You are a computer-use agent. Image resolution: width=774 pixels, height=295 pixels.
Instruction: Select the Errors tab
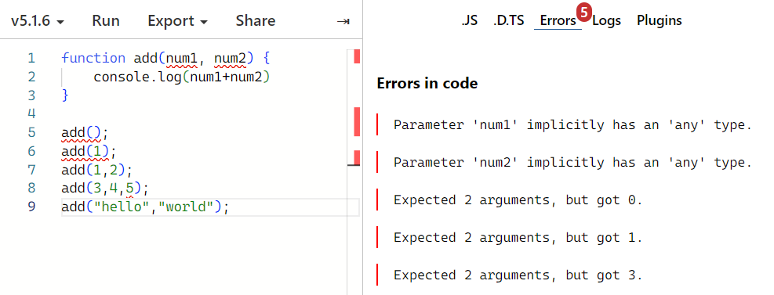click(558, 20)
